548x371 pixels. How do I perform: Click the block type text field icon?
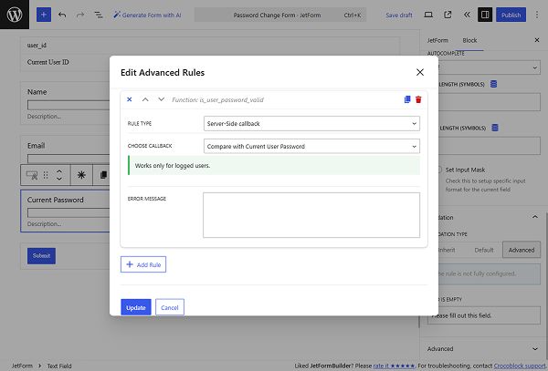click(x=32, y=175)
